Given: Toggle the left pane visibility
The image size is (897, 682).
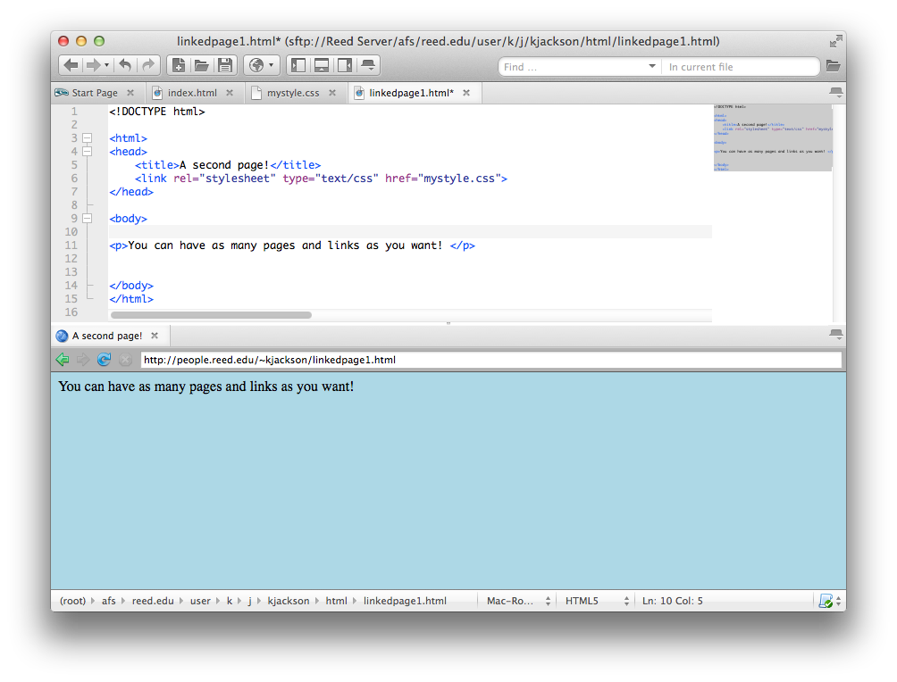Looking at the screenshot, I should click(x=298, y=65).
